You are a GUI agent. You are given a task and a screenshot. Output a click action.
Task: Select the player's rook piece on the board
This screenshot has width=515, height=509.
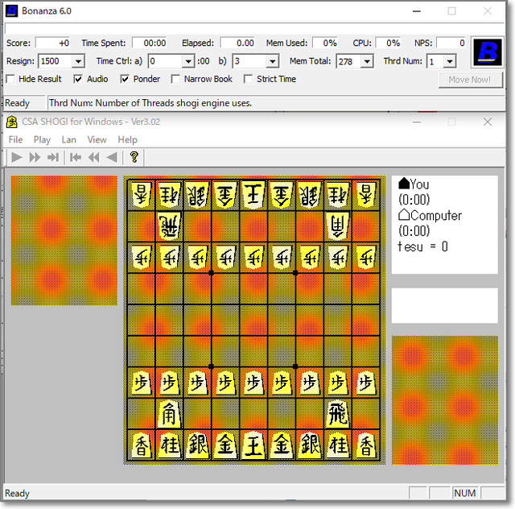337,414
